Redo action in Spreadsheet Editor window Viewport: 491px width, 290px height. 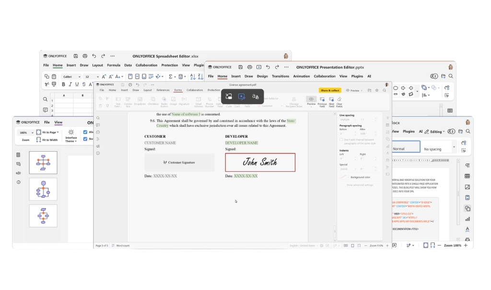pos(103,56)
